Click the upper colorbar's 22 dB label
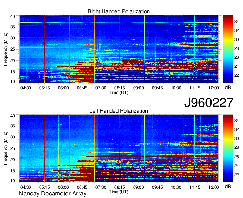This screenshot has width=243, height=198. coord(237,75)
